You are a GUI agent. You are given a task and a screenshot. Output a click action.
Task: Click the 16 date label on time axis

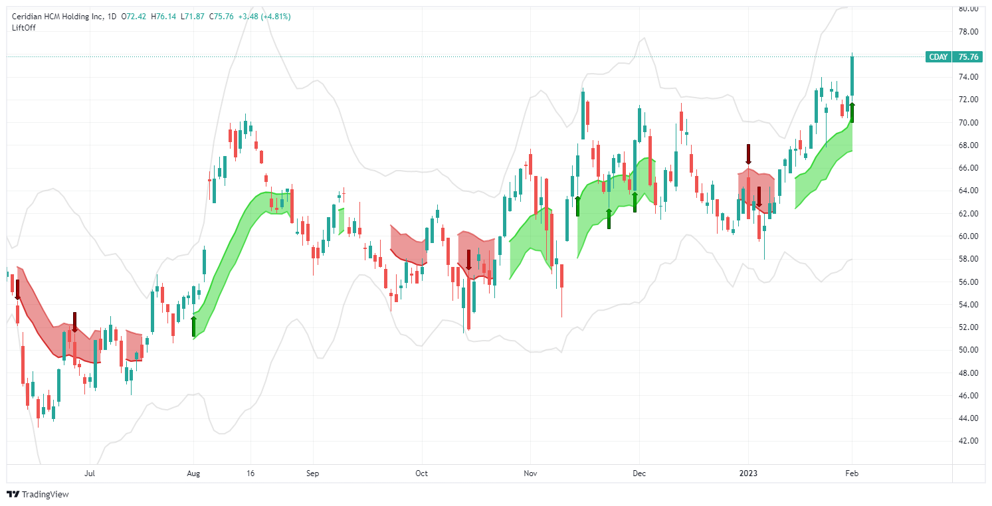(250, 474)
